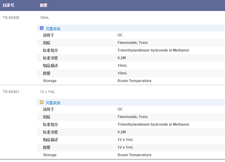Screen dimensions: 225x162
Task: Click the 完整规格 link for TS-49300
Action: (x=53, y=29)
